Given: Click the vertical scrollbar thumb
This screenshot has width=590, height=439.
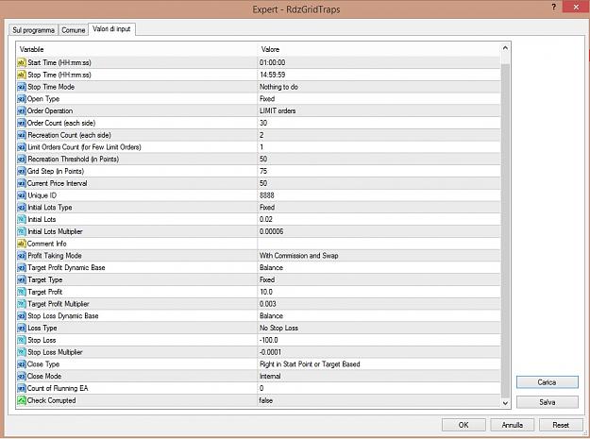Looking at the screenshot, I should (505, 229).
